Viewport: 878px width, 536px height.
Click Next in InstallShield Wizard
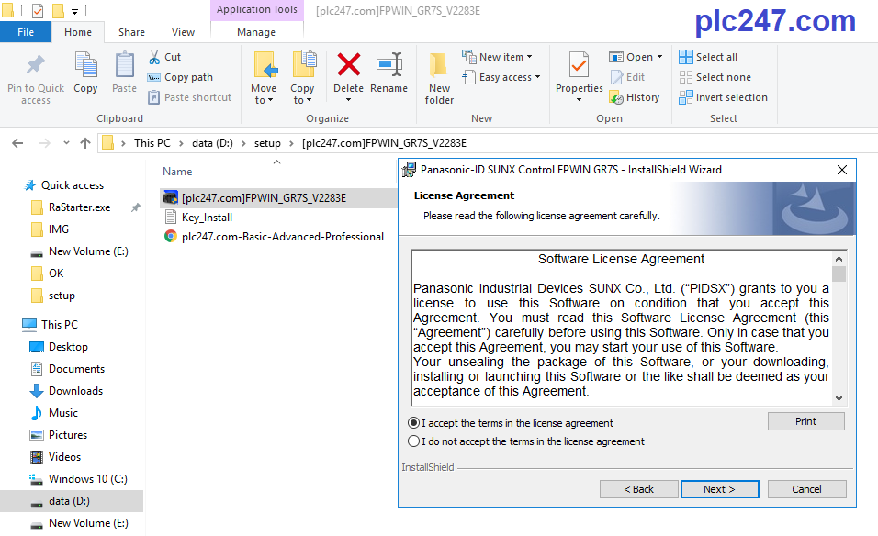pyautogui.click(x=719, y=489)
